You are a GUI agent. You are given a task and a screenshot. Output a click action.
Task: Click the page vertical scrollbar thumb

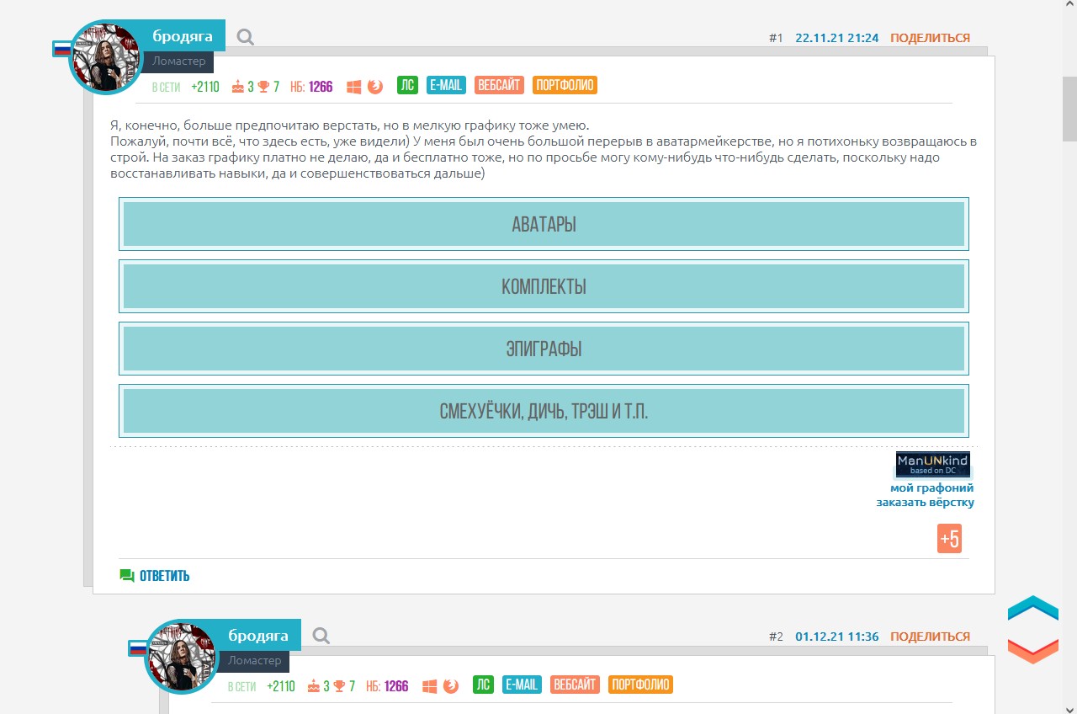click(1069, 109)
